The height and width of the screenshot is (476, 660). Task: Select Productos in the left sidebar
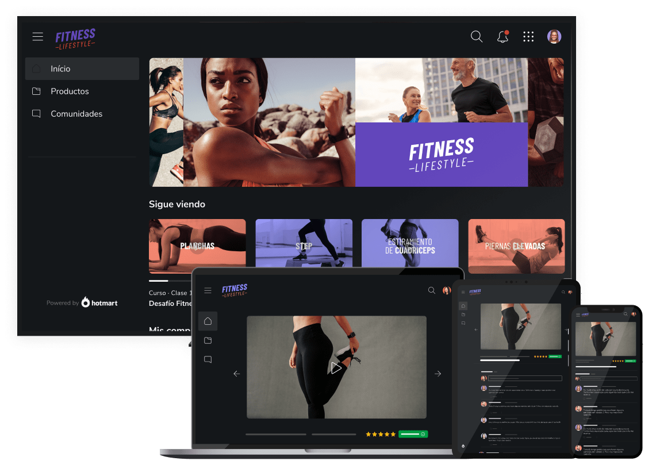click(70, 91)
